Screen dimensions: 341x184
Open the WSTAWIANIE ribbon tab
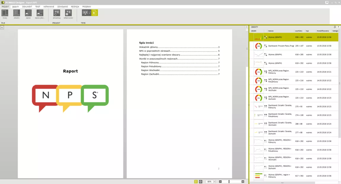[x=49, y=7]
